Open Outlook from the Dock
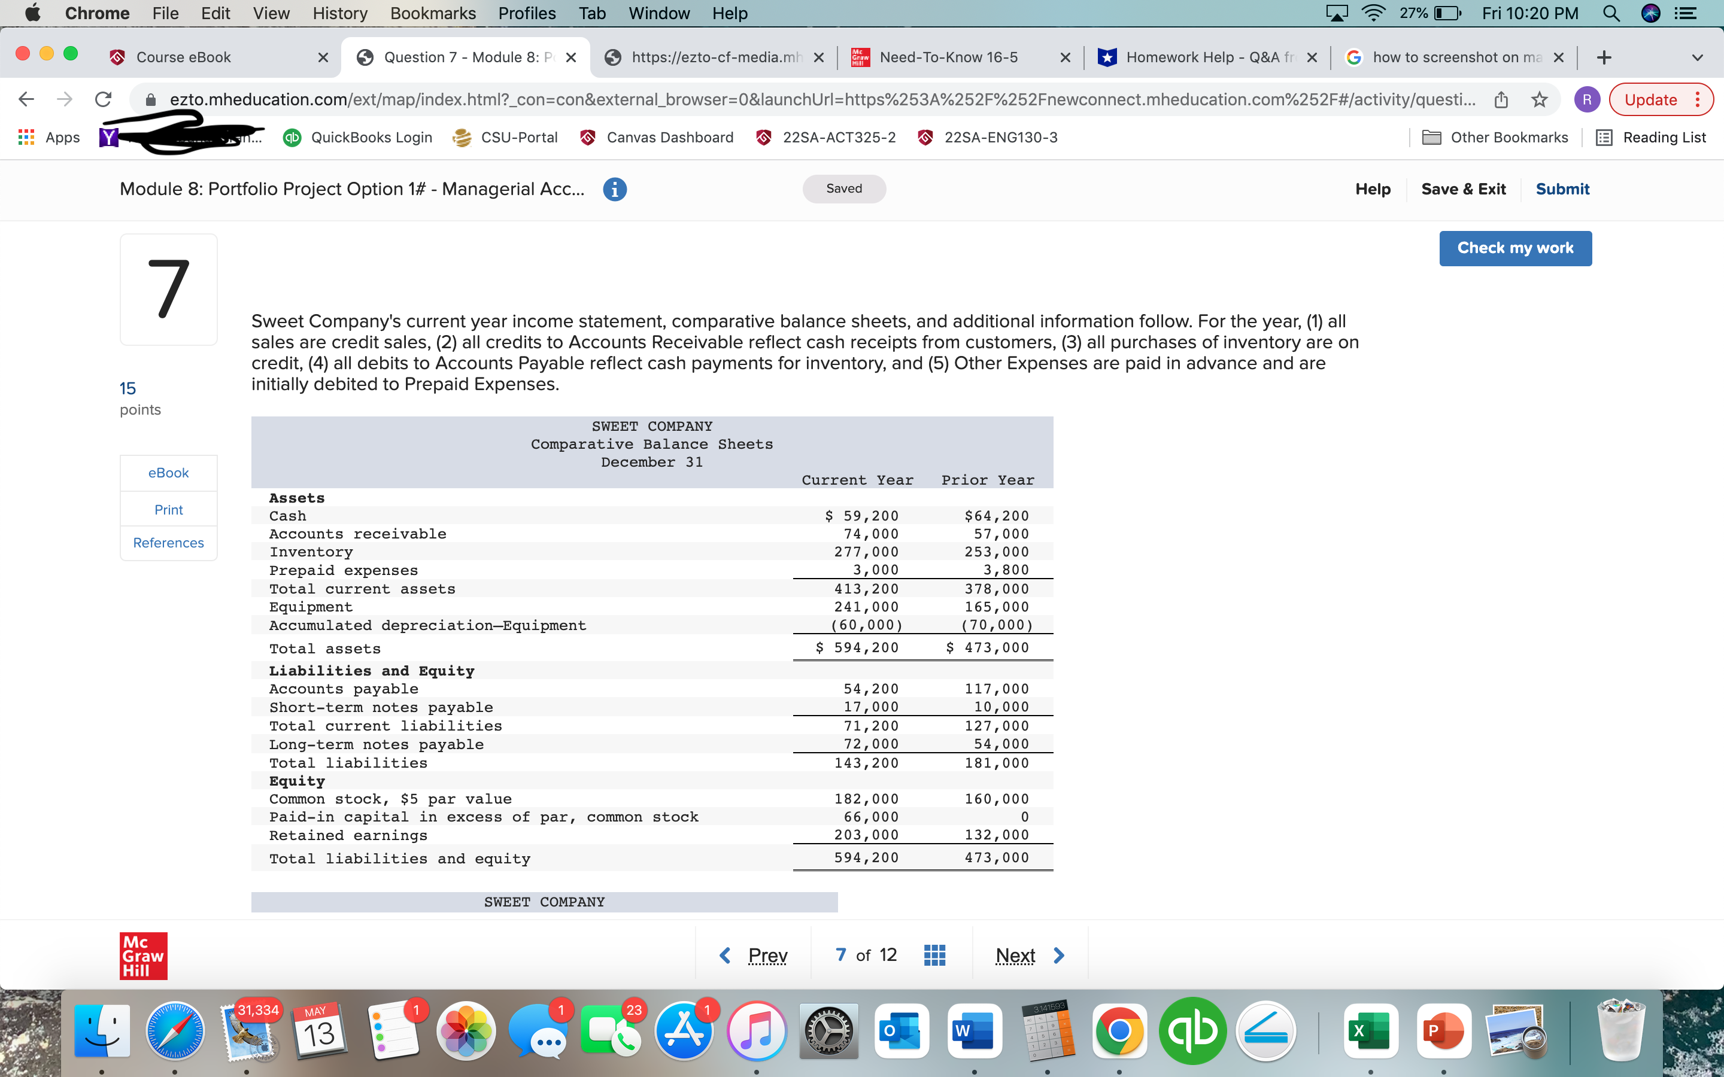1724x1077 pixels. pyautogui.click(x=901, y=1031)
